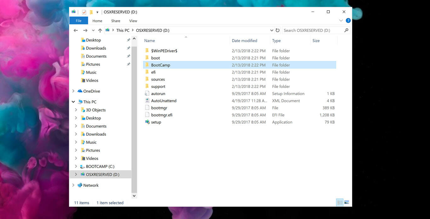The height and width of the screenshot is (219, 430).
Task: Click This PC in the address bar
Action: [x=123, y=31]
